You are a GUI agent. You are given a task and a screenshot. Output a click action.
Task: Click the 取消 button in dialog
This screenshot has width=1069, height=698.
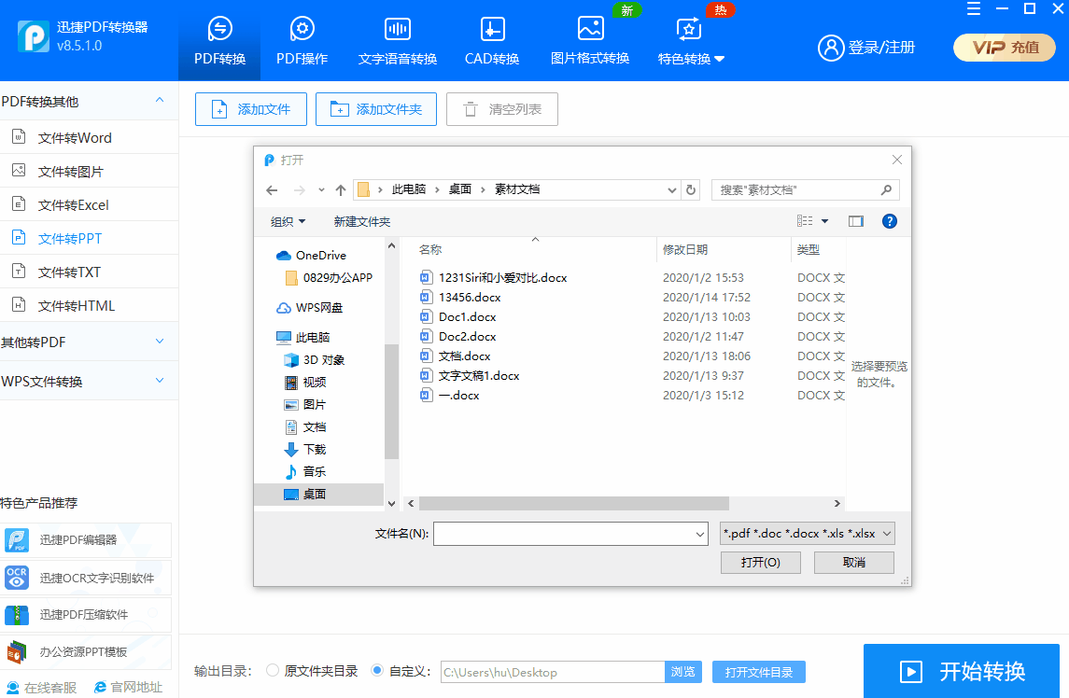click(853, 562)
